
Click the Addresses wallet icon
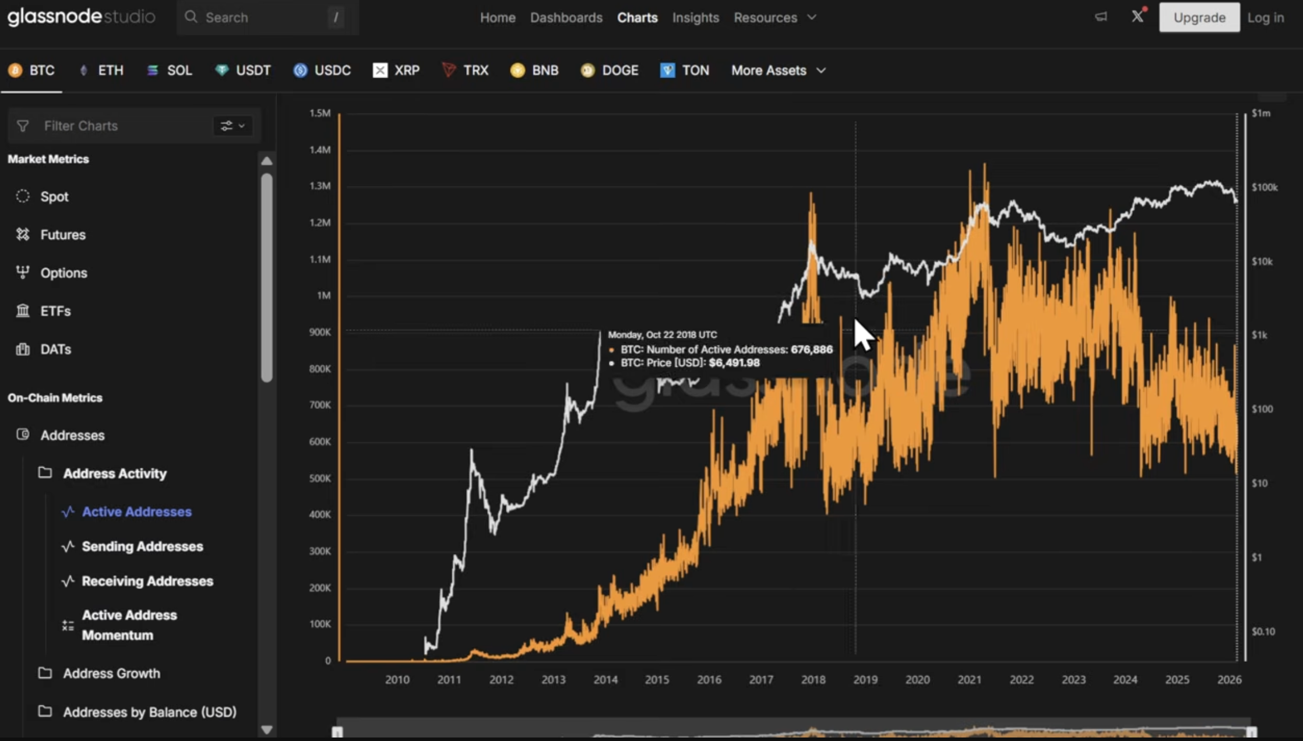click(x=23, y=435)
